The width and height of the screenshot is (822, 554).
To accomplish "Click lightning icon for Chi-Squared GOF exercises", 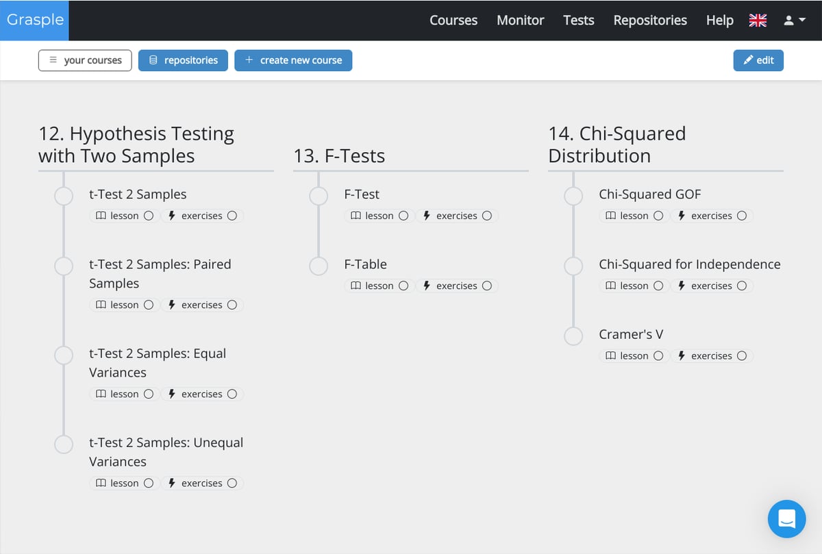I will 682,216.
